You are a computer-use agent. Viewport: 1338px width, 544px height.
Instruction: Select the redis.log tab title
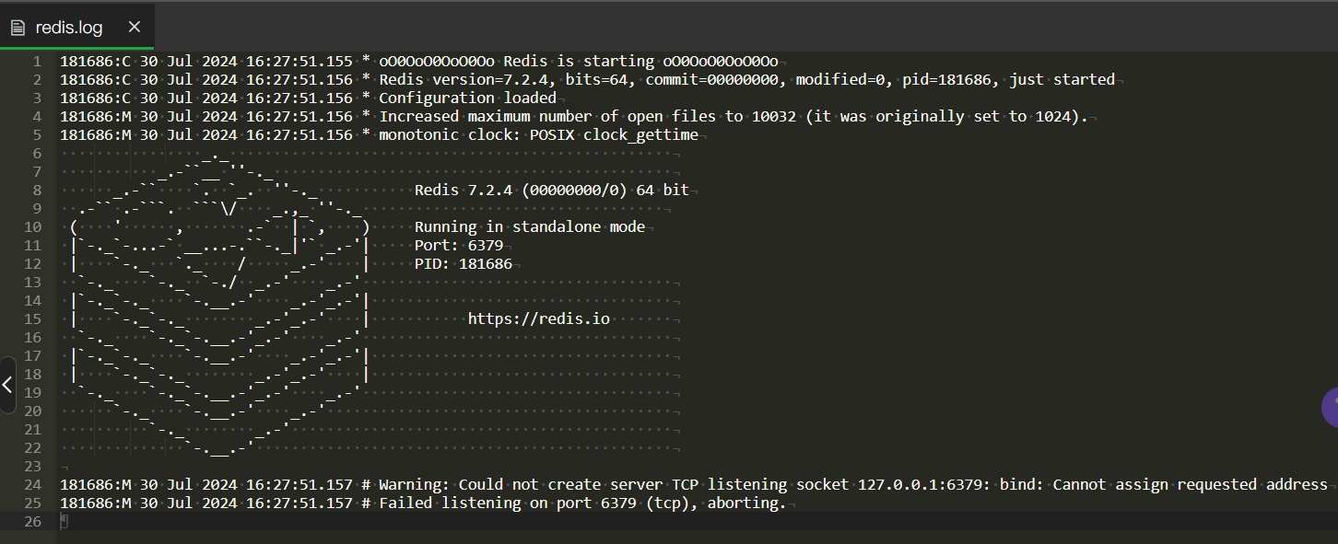(x=69, y=28)
